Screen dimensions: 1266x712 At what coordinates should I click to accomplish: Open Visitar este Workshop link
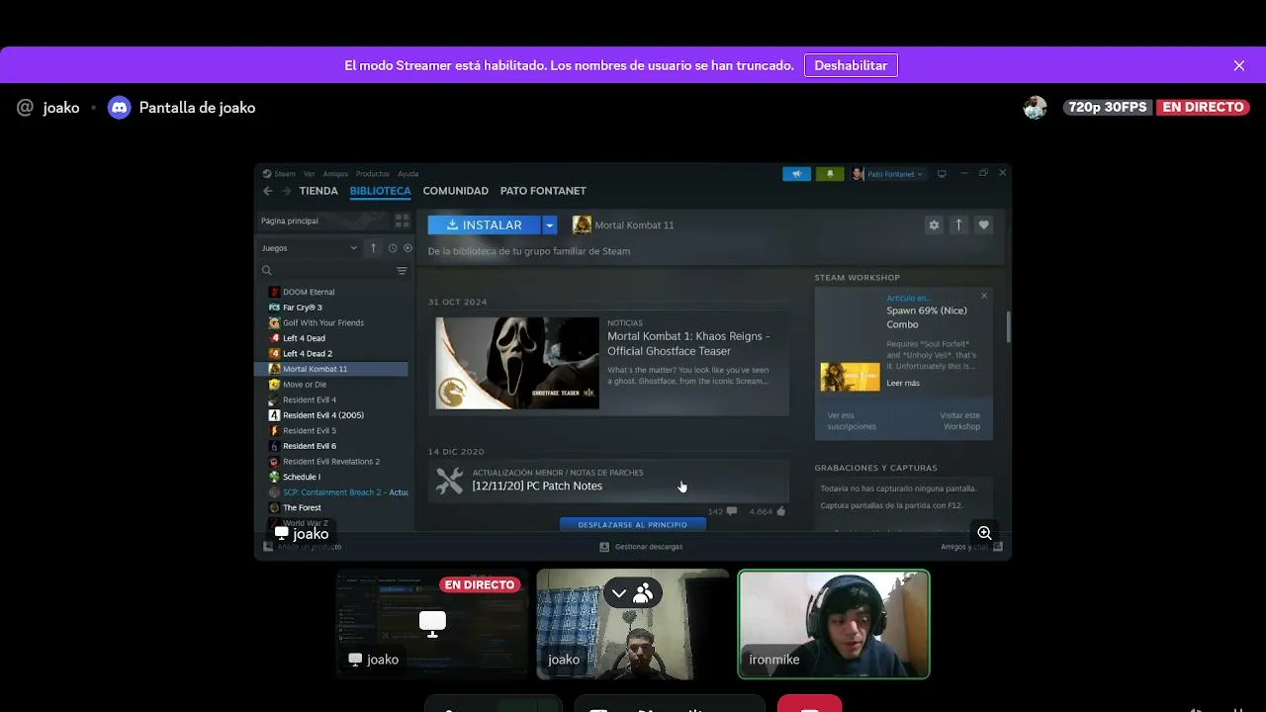(959, 421)
